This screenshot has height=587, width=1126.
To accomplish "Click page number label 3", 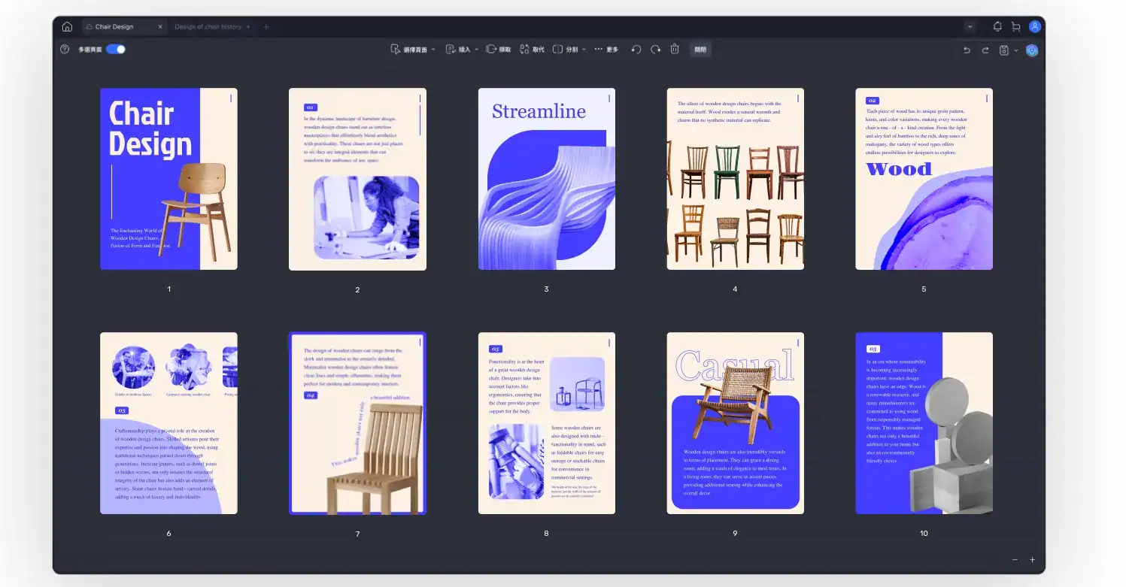I will [x=547, y=289].
